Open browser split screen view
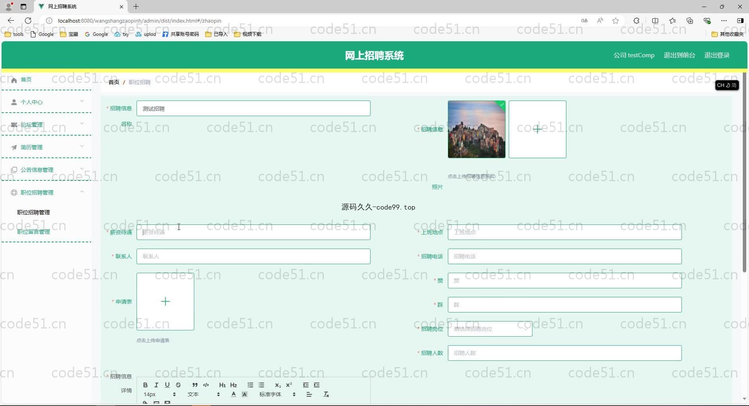 coord(655,21)
